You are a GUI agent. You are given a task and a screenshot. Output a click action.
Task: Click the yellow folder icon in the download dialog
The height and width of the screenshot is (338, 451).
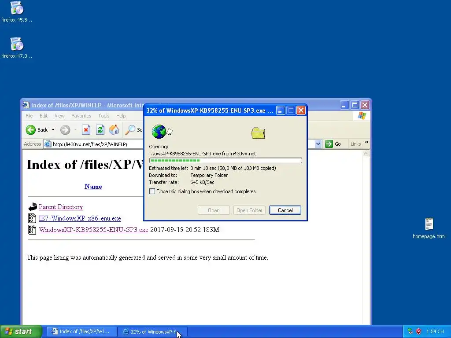click(x=258, y=133)
